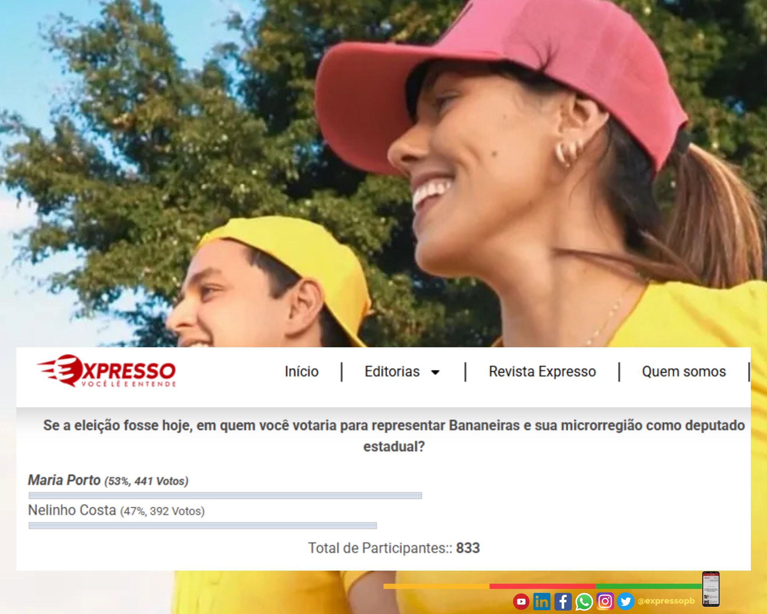Open the Twitter bird icon

click(x=625, y=601)
